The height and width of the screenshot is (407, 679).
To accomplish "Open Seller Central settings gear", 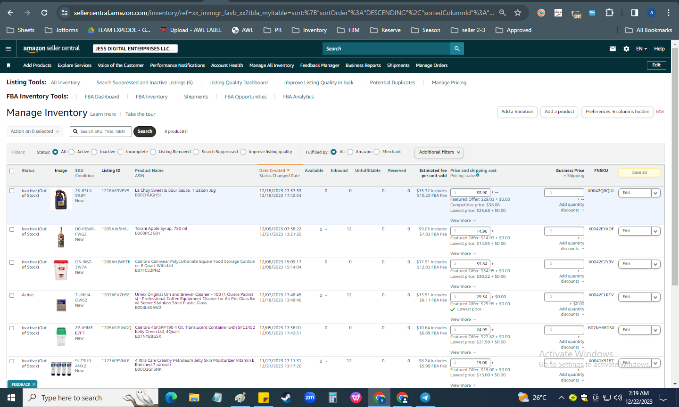I will (626, 49).
